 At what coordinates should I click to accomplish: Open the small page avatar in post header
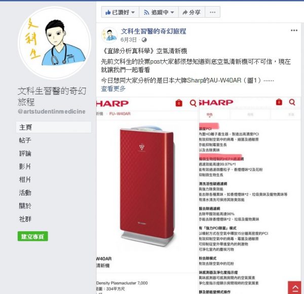[109, 35]
